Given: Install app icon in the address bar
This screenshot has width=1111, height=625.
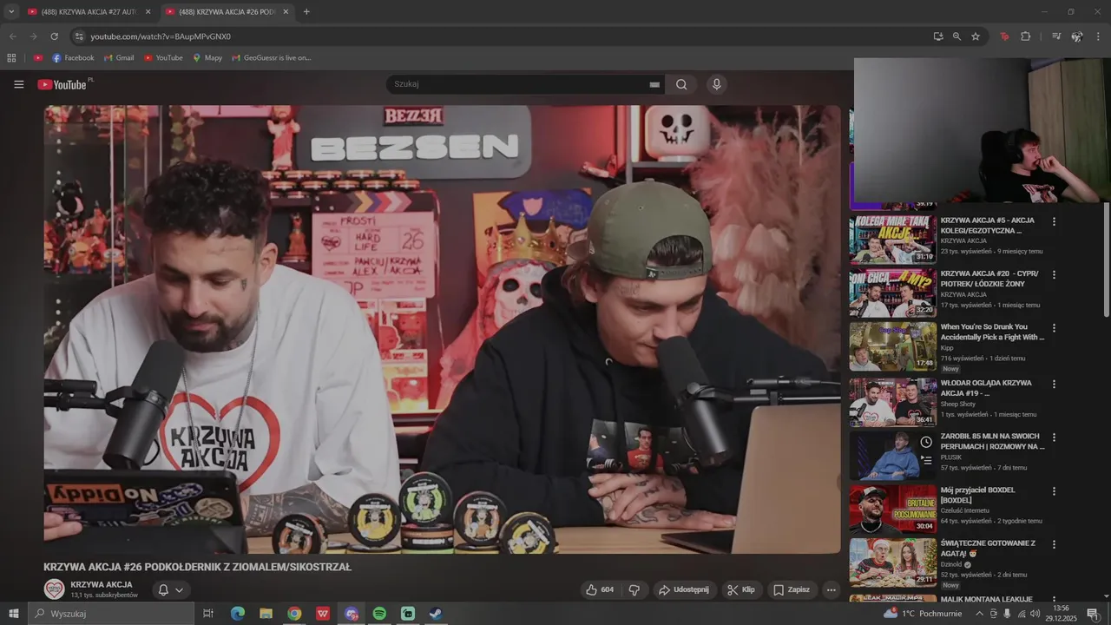Looking at the screenshot, I should [938, 36].
